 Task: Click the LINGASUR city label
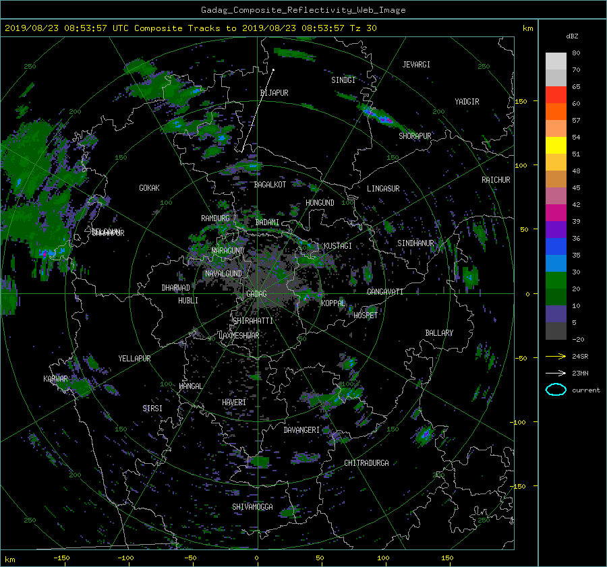pyautogui.click(x=383, y=189)
